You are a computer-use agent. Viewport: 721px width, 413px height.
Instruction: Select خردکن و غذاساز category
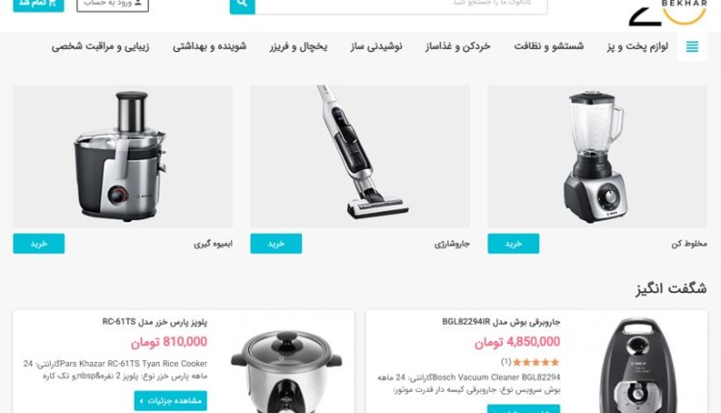pos(458,46)
